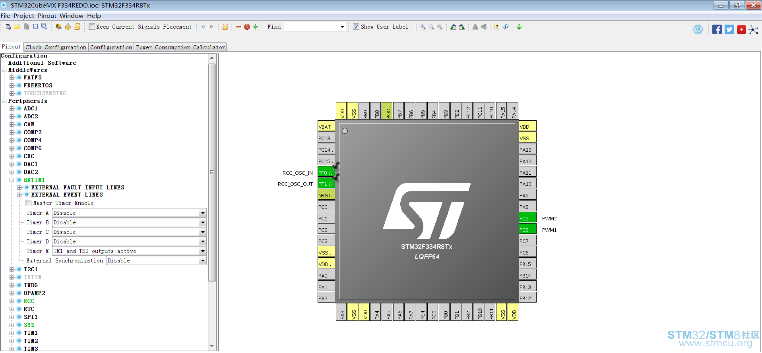The image size is (762, 353).
Task: Expand the FREERTOS middleware node
Action: coord(12,85)
